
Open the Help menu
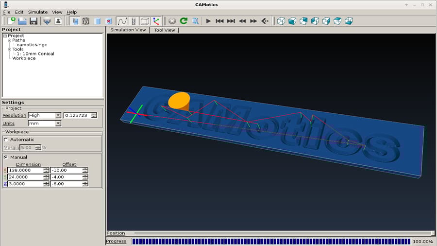[71, 12]
